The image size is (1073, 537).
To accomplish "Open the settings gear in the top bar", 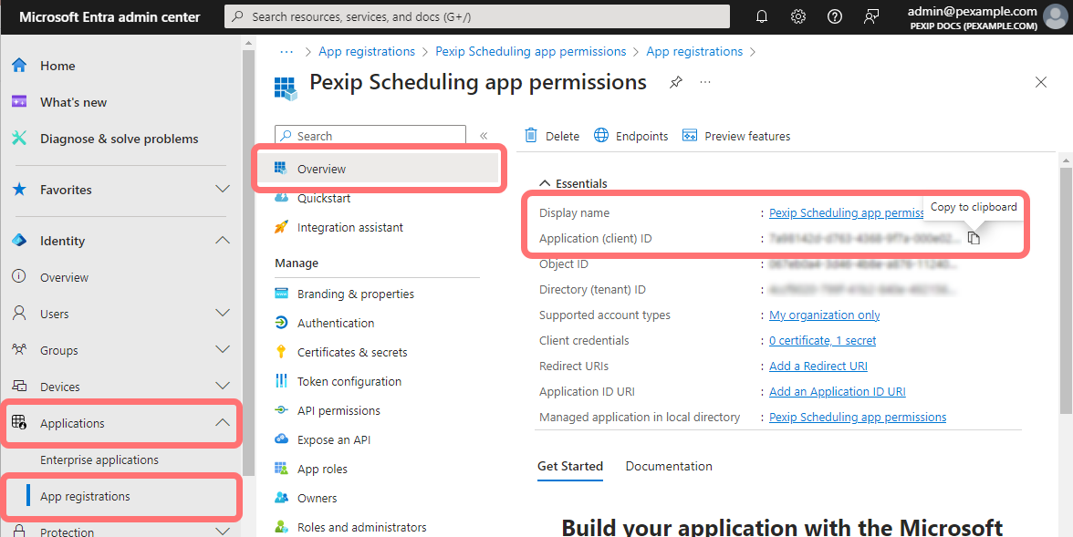I will tap(798, 15).
